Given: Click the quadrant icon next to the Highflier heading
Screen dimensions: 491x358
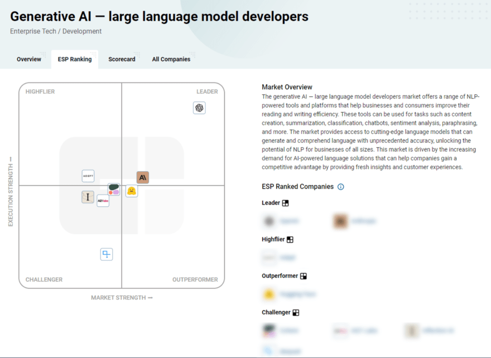Looking at the screenshot, I should pos(291,239).
